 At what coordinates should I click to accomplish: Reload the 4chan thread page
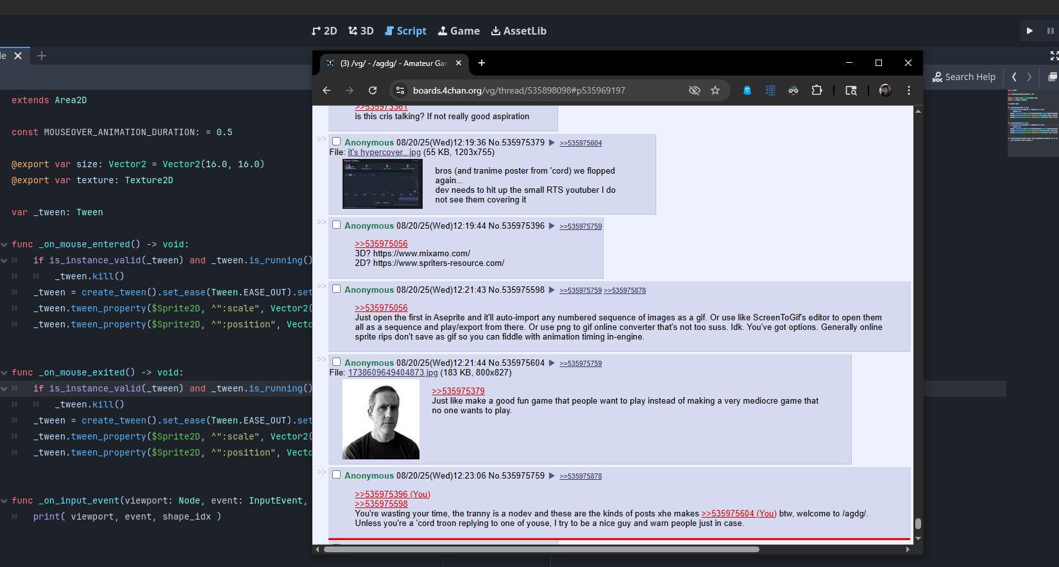point(373,90)
